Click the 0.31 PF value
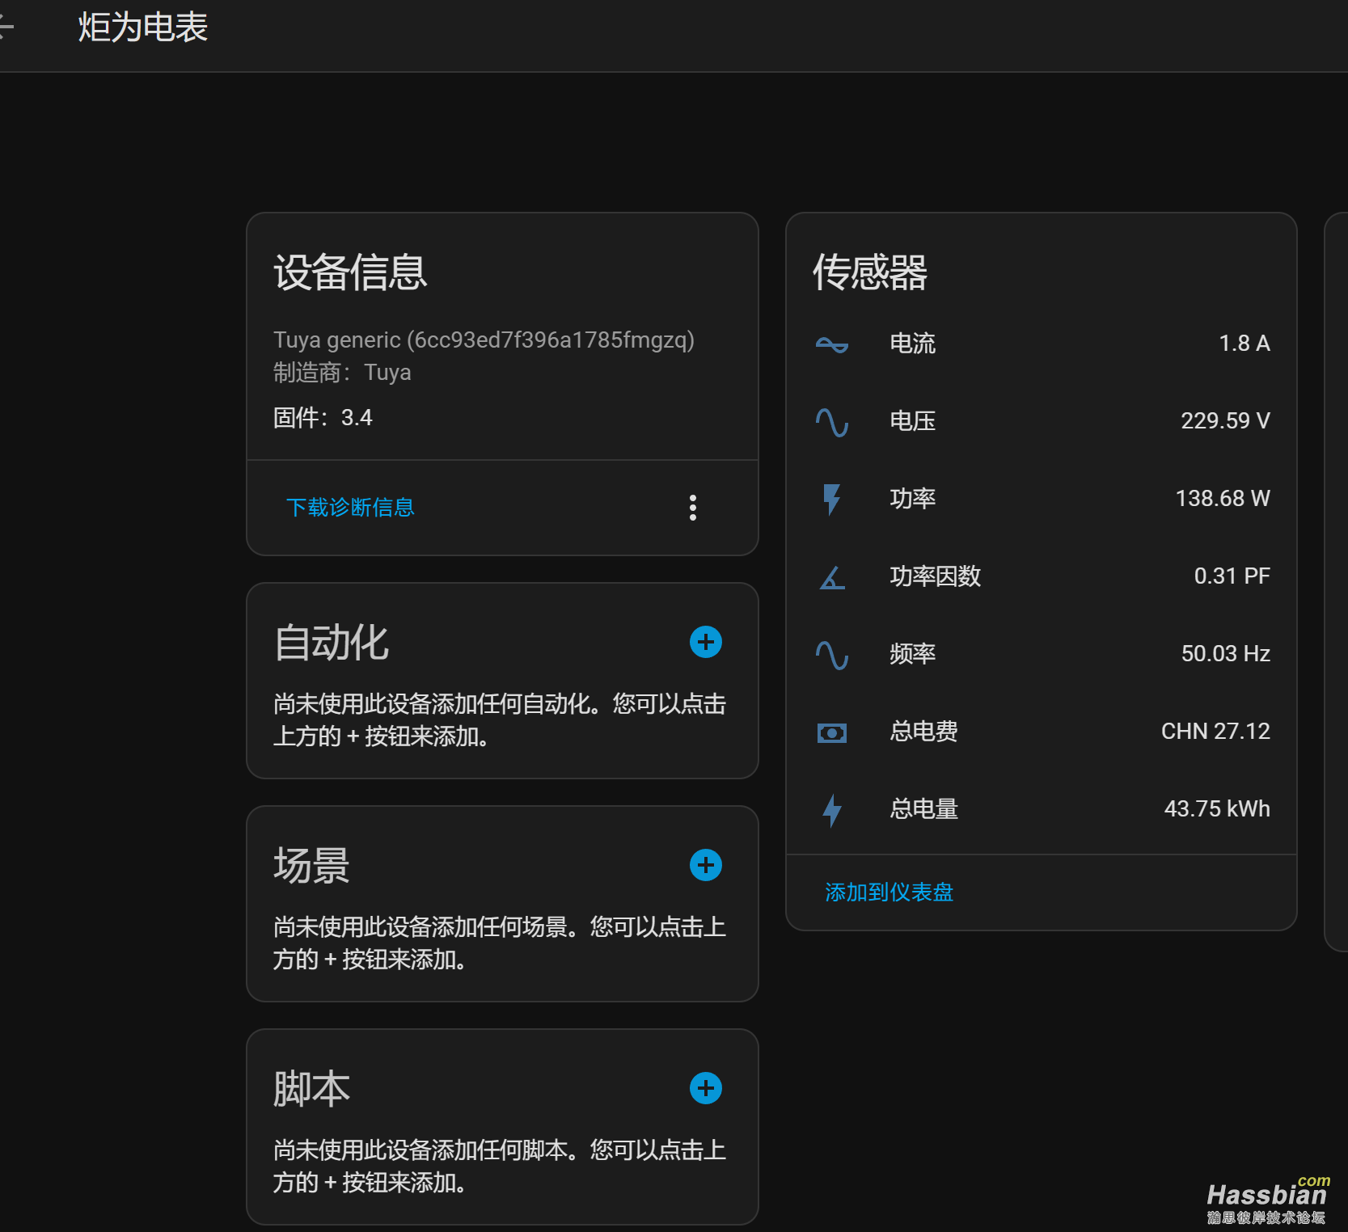The height and width of the screenshot is (1232, 1348). (x=1232, y=576)
